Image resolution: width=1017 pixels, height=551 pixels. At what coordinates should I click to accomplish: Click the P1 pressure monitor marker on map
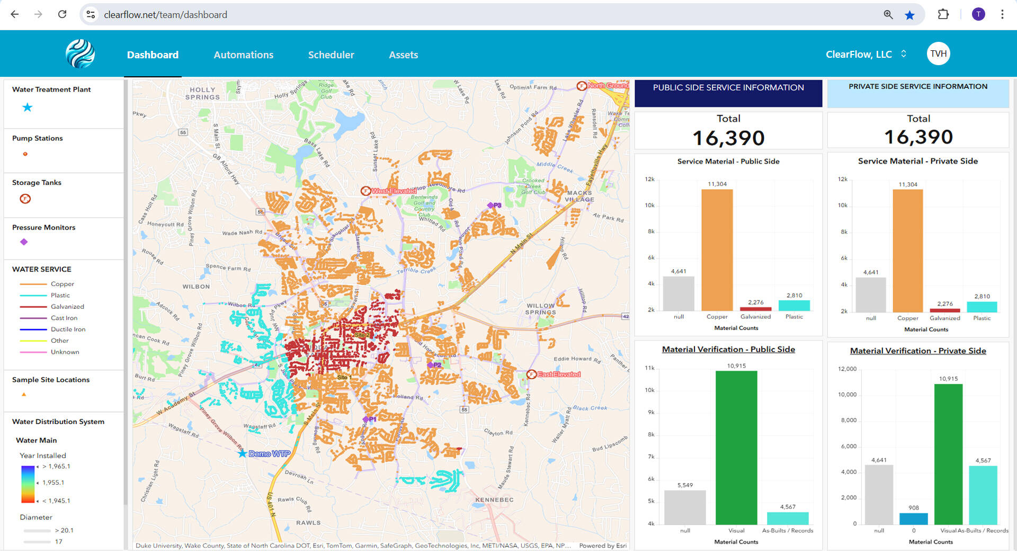click(365, 419)
